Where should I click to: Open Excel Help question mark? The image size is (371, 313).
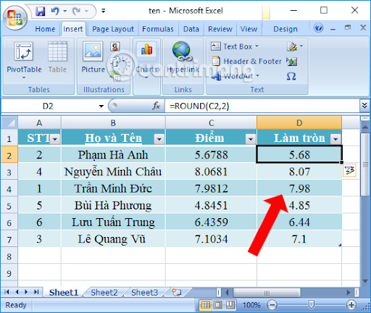click(318, 28)
